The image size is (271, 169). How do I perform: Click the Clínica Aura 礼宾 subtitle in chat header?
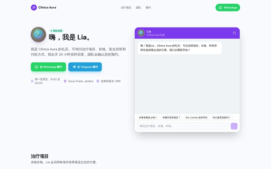[x=156, y=35]
